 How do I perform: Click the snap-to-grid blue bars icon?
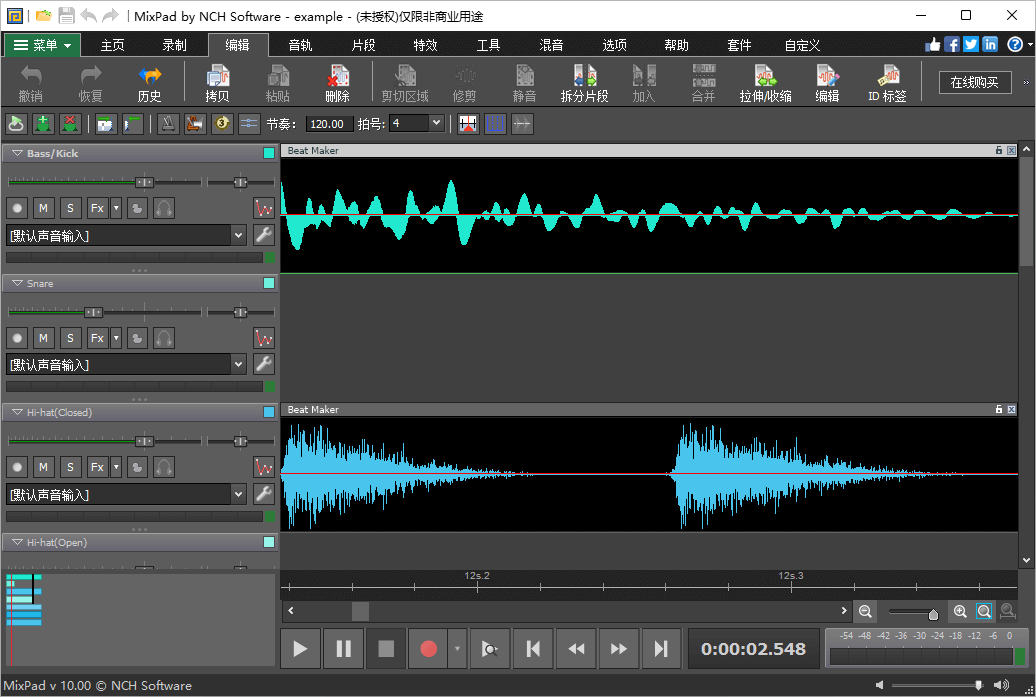pyautogui.click(x=495, y=123)
